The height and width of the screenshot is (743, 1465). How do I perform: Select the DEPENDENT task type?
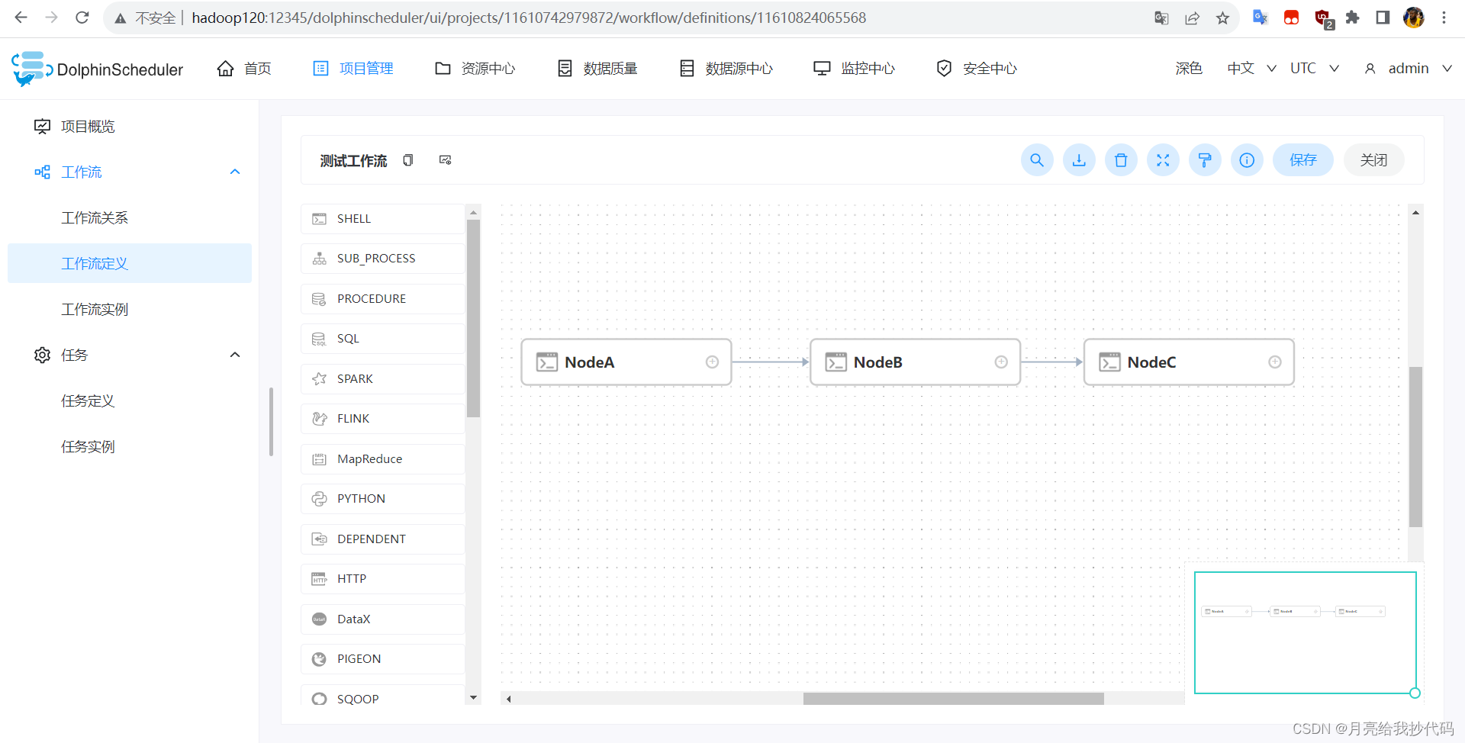click(x=382, y=539)
